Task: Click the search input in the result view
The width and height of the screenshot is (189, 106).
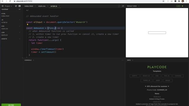Action: coord(157,33)
